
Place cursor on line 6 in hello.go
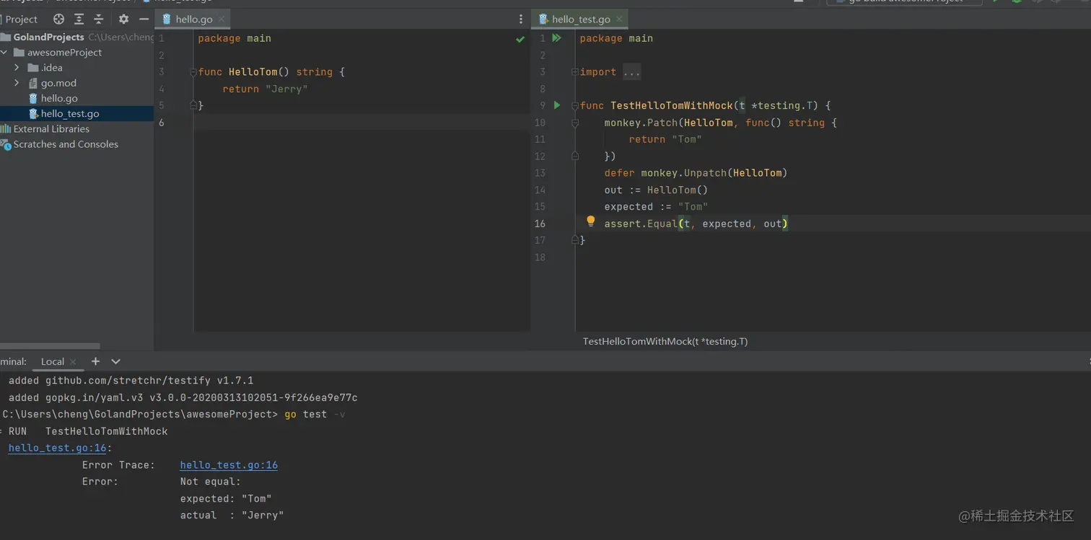click(361, 123)
